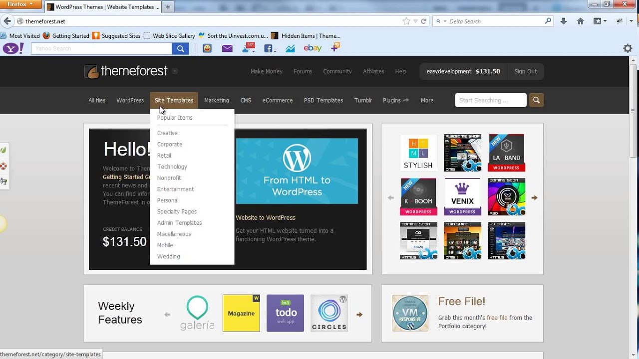639x359 pixels.
Task: Open the WordPress navigation tab
Action: click(x=130, y=100)
